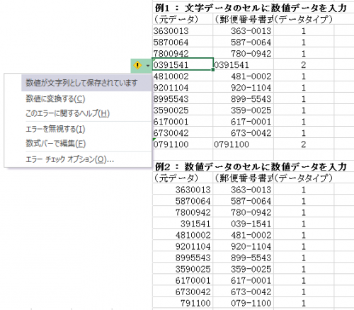
Task: Click cell 039-1541 in example 2
Action: point(243,224)
